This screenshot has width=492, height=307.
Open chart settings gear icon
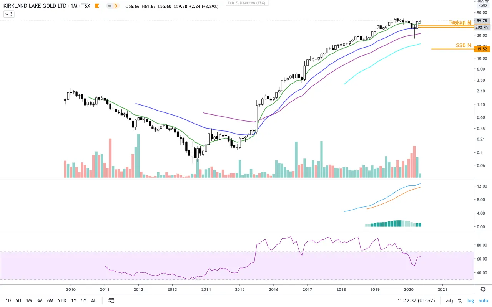click(x=483, y=289)
